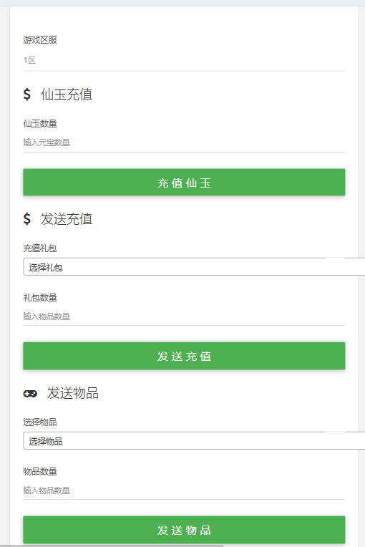365x547 pixels.
Task: Click the dollar icon beside 发送充值
Action: (27, 219)
